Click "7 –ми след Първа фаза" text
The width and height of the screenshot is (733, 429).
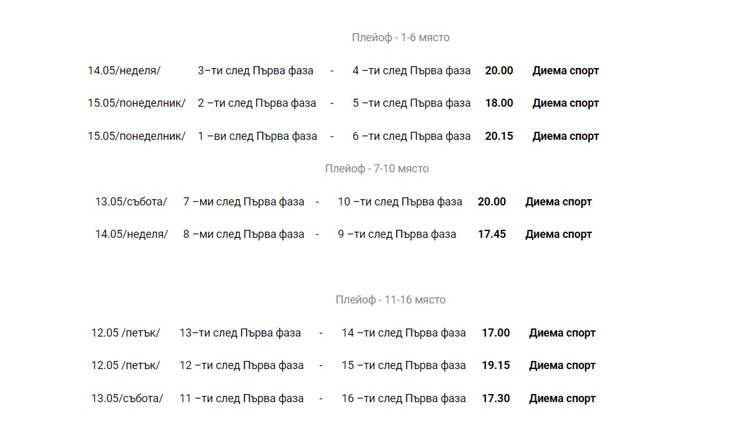(243, 202)
